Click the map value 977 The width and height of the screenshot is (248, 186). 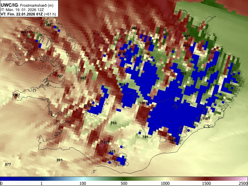[8, 164]
